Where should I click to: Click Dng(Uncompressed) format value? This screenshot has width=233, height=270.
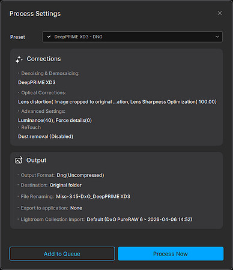click(80, 175)
